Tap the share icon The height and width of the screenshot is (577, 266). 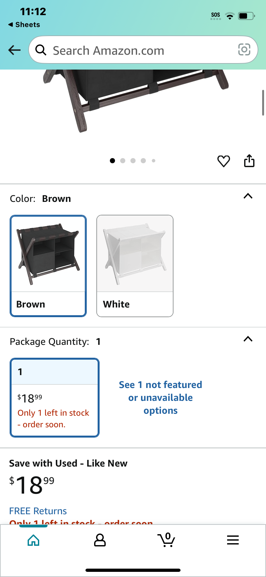(249, 161)
